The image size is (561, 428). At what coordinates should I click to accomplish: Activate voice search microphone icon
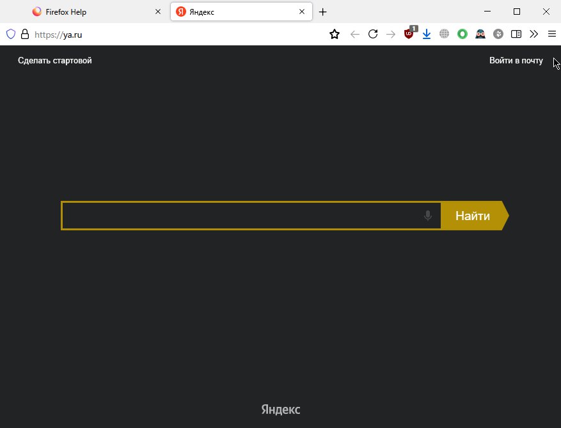pyautogui.click(x=427, y=216)
